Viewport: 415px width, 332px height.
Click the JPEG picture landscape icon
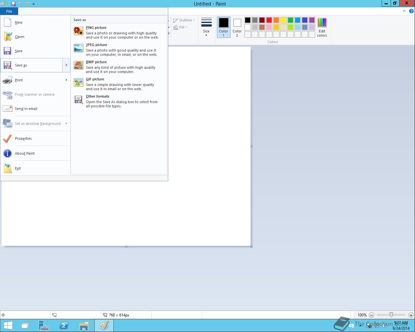tap(78, 48)
